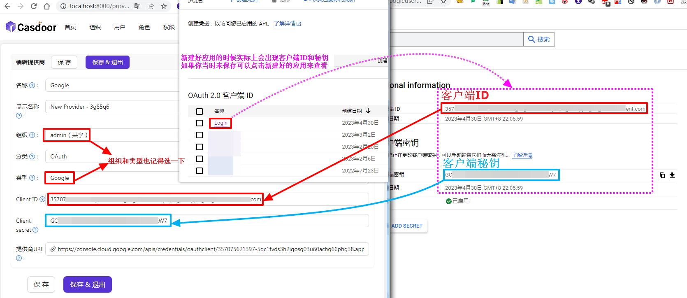Toggle the select-all checkbox in table header
Screen dimensions: 687x298
(200, 112)
